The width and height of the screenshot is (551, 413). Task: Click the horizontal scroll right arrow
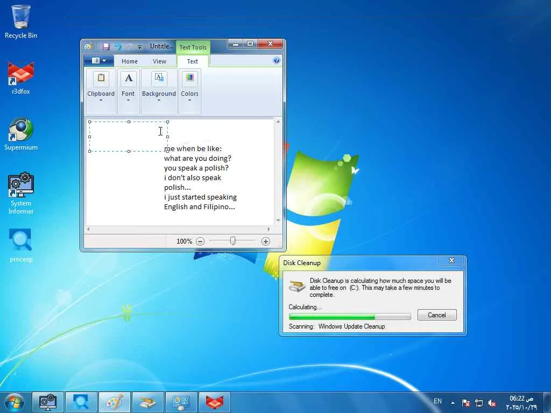(269, 229)
